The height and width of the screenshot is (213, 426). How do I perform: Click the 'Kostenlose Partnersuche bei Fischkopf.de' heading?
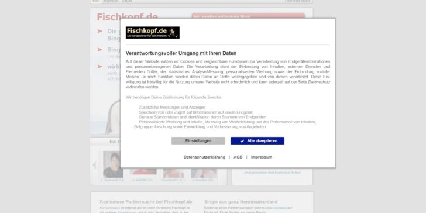146,202
